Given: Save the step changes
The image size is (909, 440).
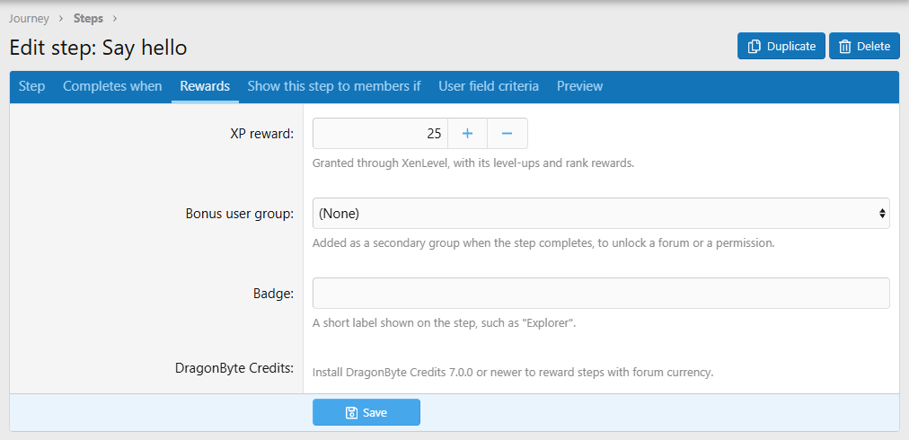Looking at the screenshot, I should [x=366, y=412].
